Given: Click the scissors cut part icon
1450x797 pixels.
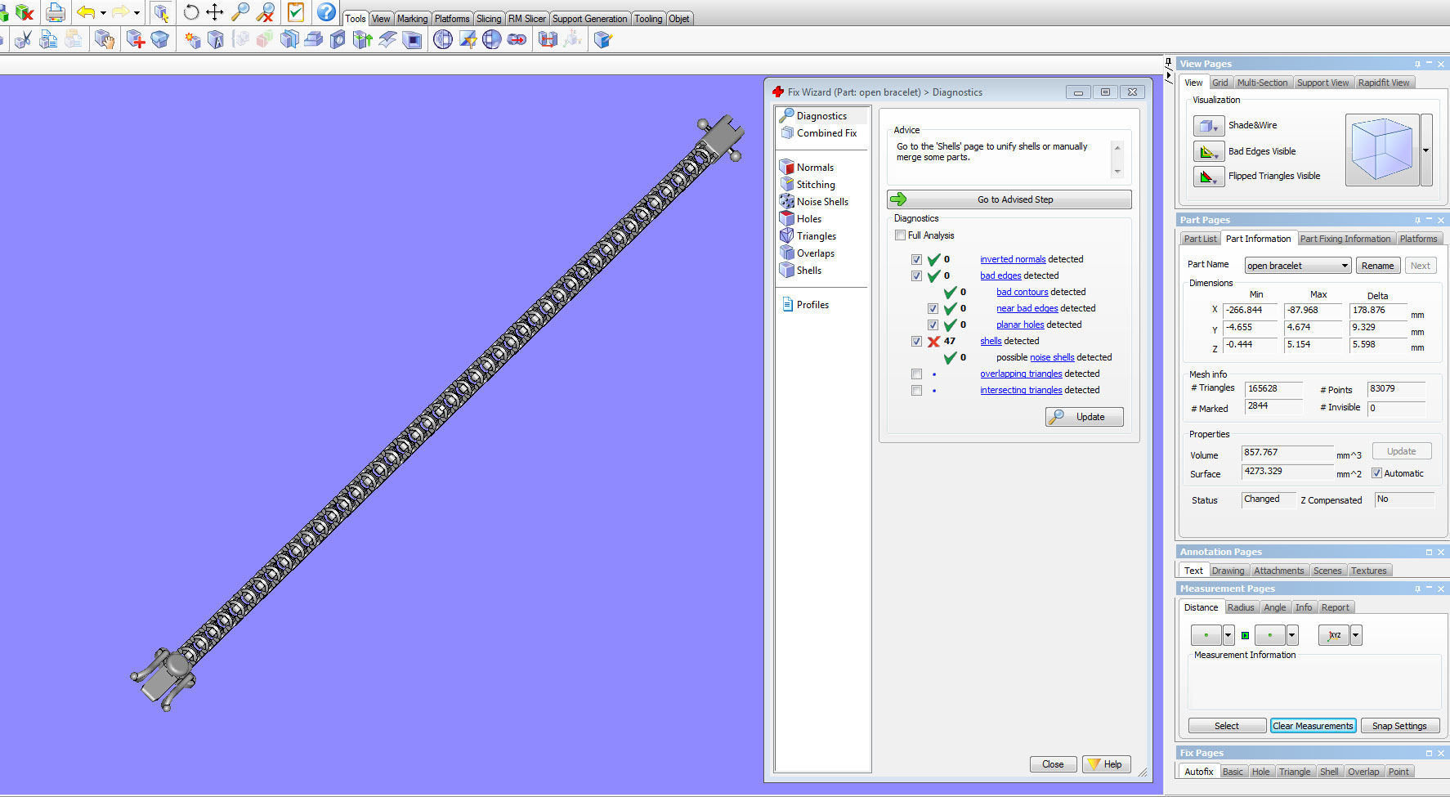Looking at the screenshot, I should click(23, 39).
